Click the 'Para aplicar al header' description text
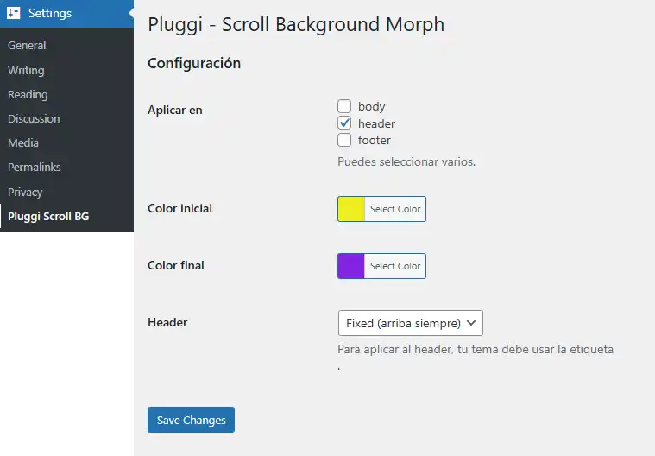This screenshot has width=655, height=456. (x=476, y=350)
